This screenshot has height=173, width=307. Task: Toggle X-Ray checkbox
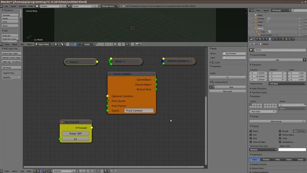coord(280,138)
